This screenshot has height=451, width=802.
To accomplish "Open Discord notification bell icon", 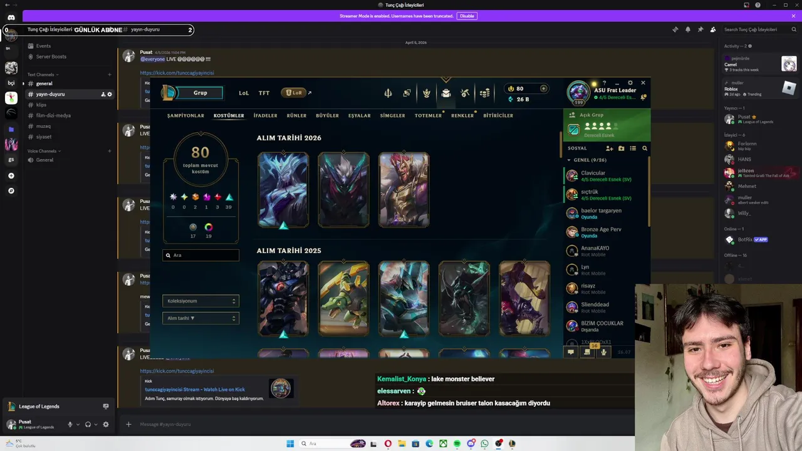I will pyautogui.click(x=687, y=29).
